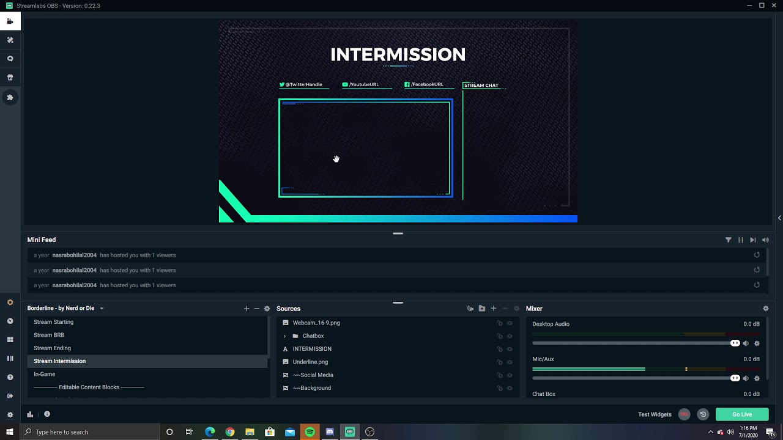Hide the Webcam_16-9.png source eye icon
783x440 pixels.
pyautogui.click(x=510, y=323)
